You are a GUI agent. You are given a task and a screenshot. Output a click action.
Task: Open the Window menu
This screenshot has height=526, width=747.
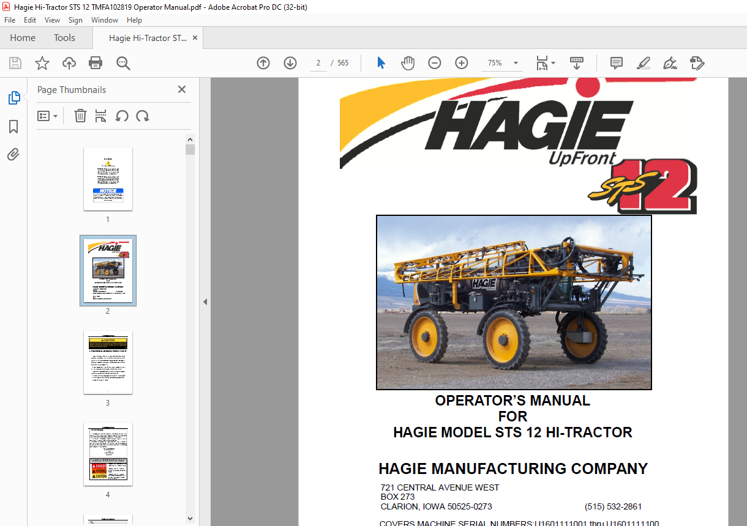[105, 20]
